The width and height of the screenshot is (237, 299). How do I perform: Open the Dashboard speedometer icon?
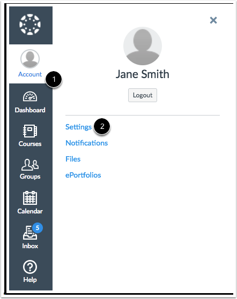pos(30,96)
